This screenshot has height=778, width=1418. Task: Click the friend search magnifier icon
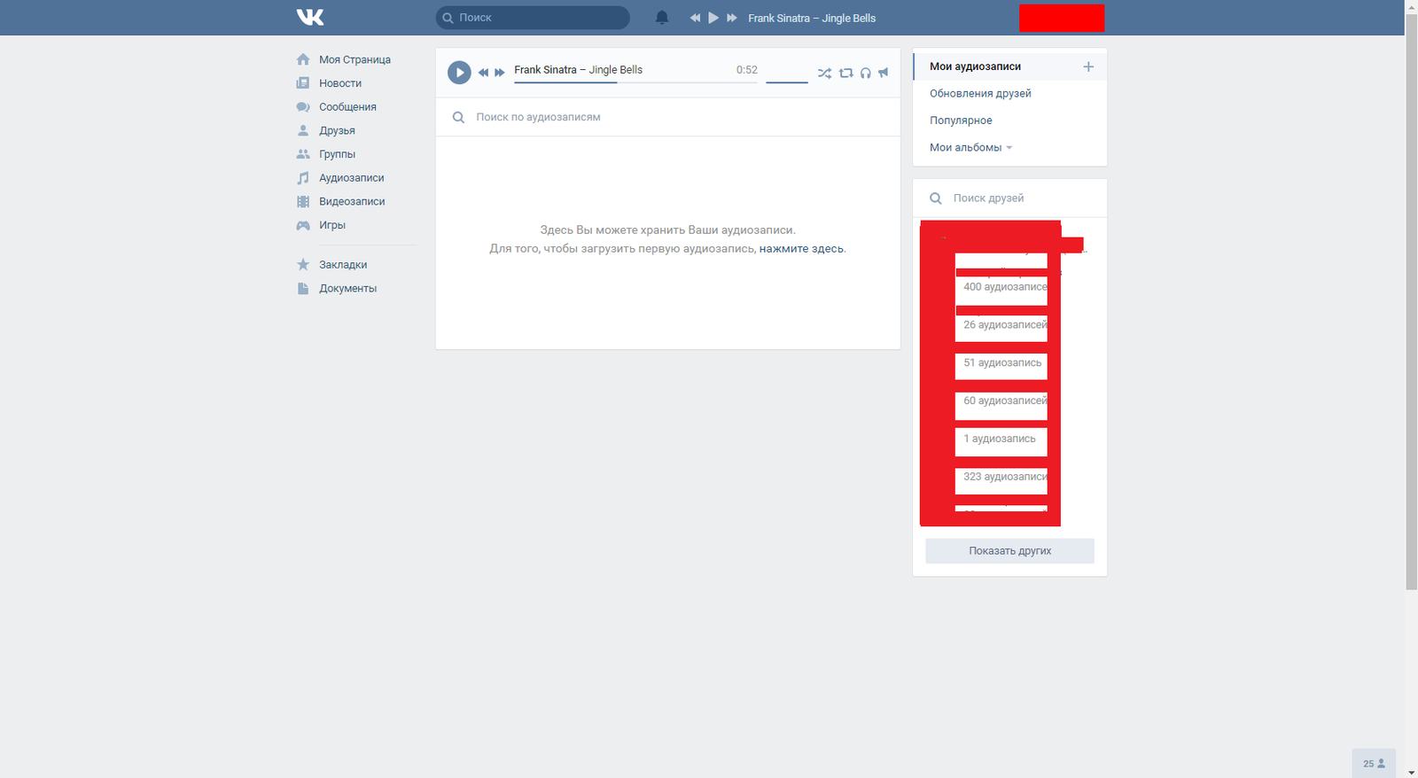click(936, 198)
